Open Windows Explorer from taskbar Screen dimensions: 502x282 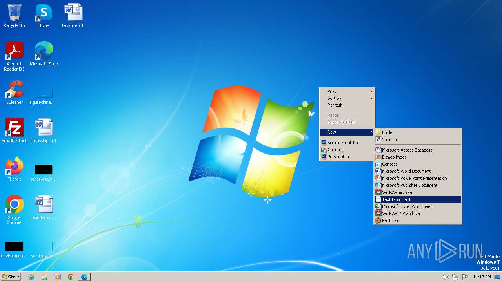coord(44,277)
